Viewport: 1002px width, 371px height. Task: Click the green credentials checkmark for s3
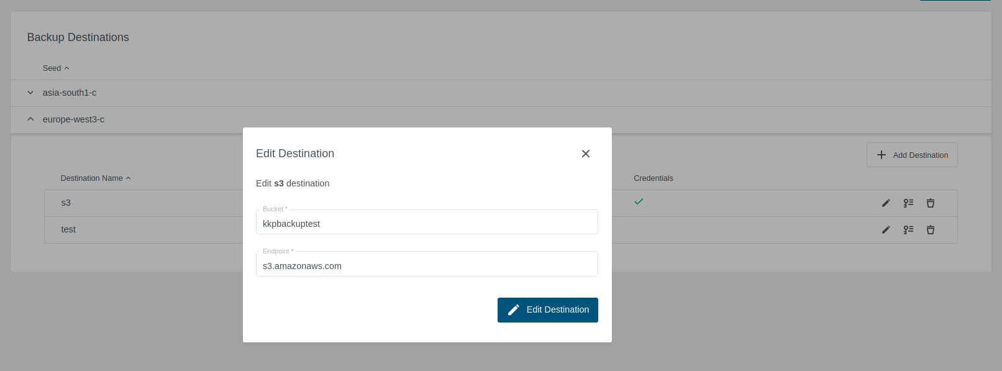[639, 202]
